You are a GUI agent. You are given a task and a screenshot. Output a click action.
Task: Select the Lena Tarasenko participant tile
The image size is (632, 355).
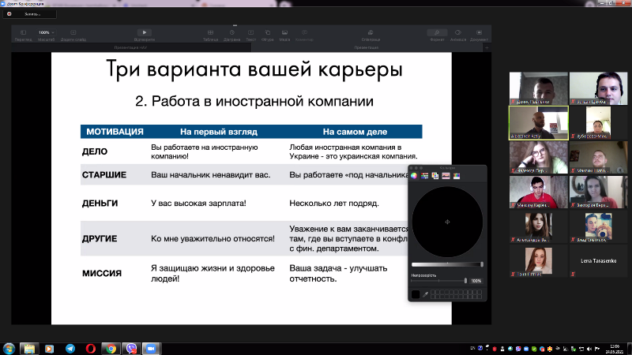coord(598,261)
